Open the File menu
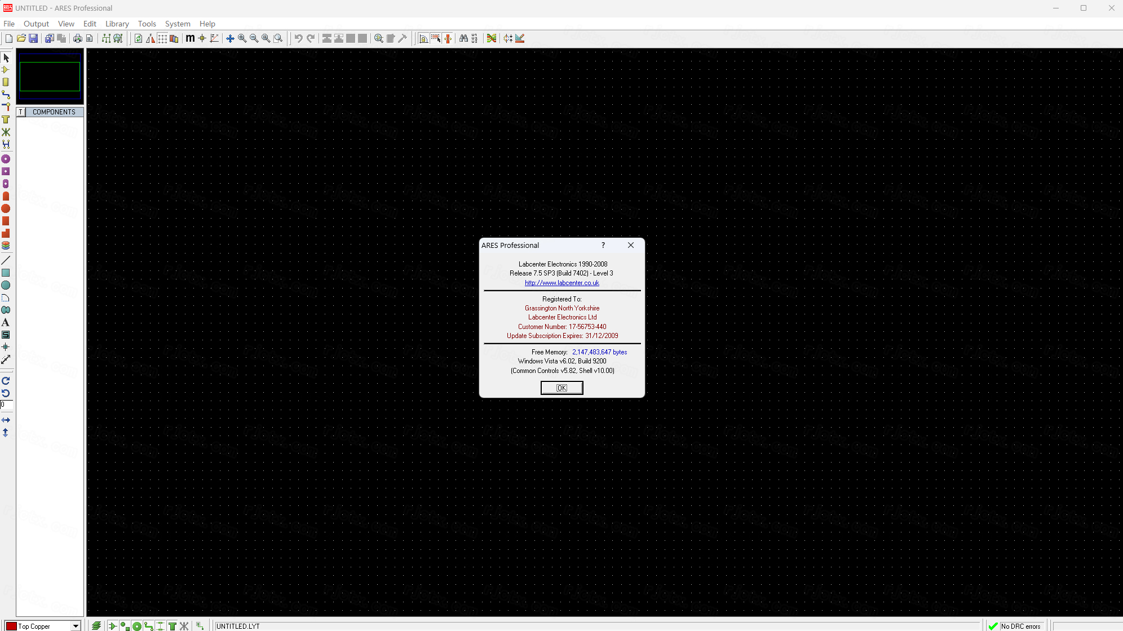The height and width of the screenshot is (631, 1123). click(9, 23)
